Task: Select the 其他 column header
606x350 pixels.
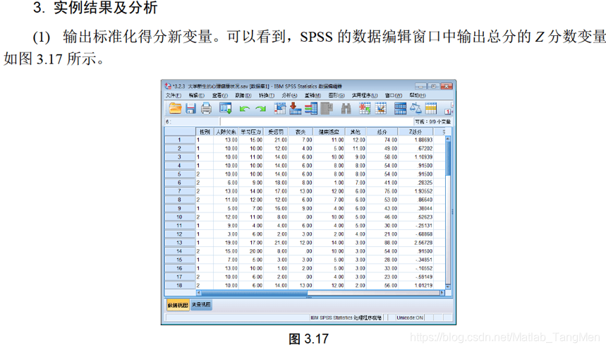Action: point(355,132)
